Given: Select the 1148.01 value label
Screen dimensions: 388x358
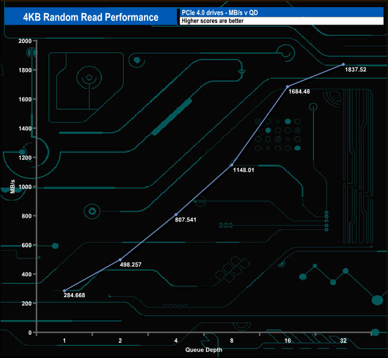Looking at the screenshot, I should tap(244, 170).
